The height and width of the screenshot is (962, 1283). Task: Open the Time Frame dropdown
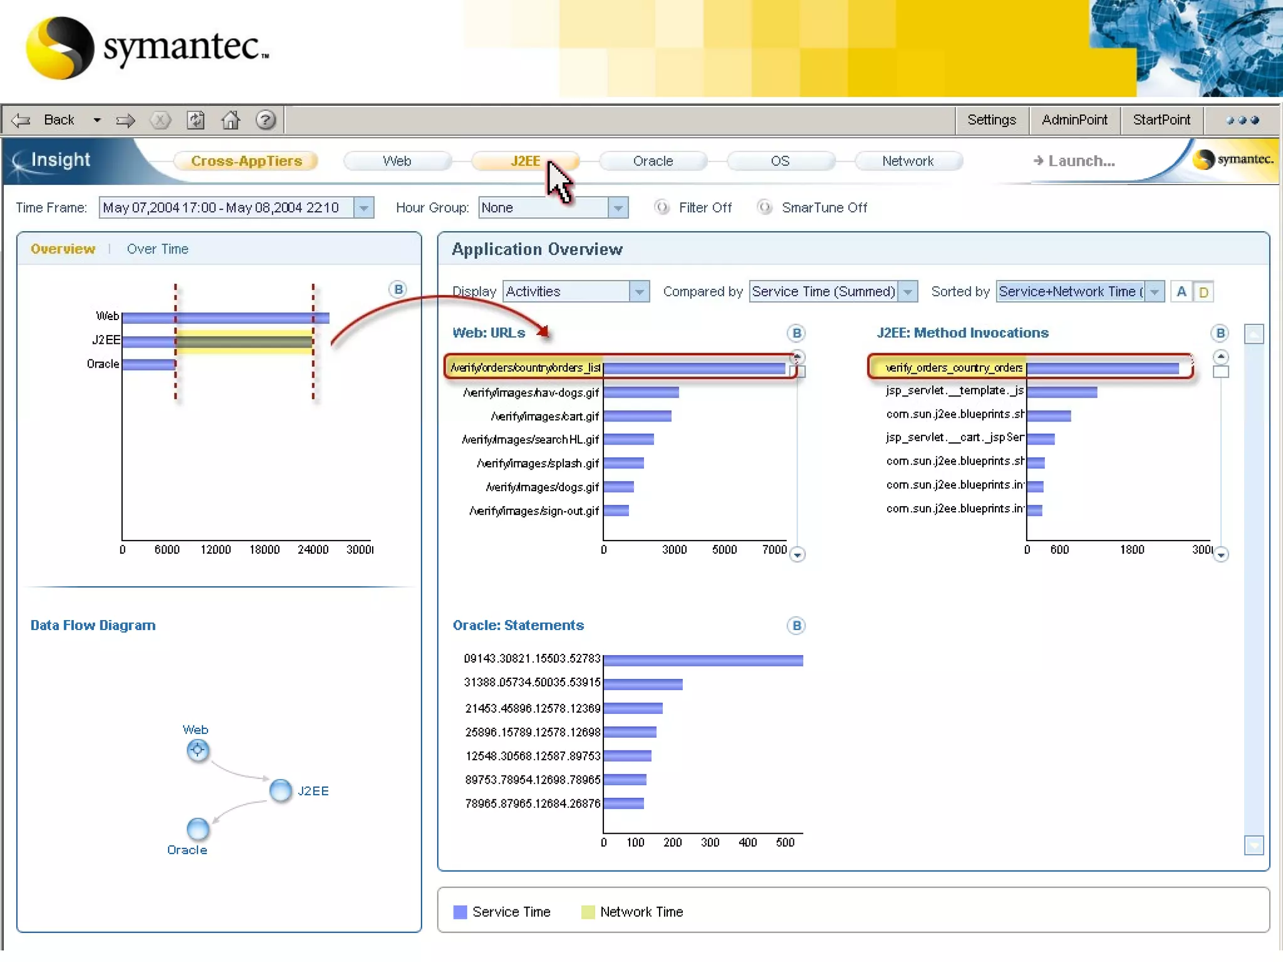pos(363,207)
